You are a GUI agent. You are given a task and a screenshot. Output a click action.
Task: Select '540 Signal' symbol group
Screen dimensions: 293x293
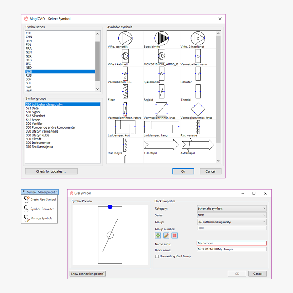coord(63,112)
